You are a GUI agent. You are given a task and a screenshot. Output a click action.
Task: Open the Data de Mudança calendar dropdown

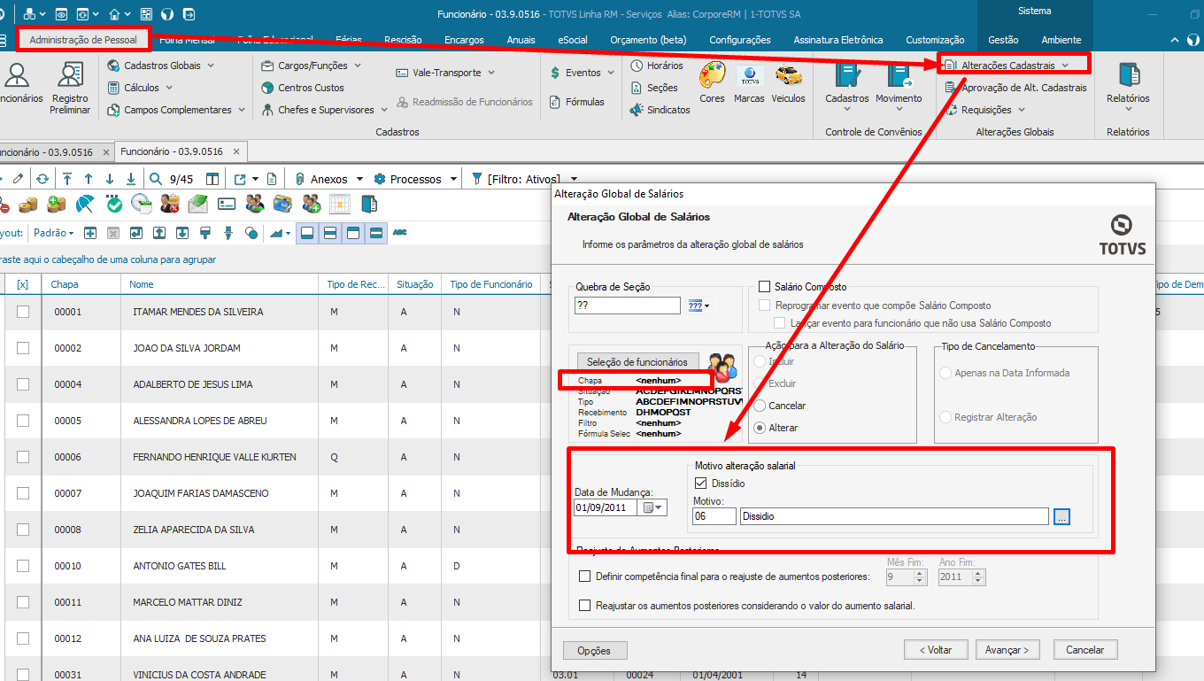pyautogui.click(x=653, y=507)
